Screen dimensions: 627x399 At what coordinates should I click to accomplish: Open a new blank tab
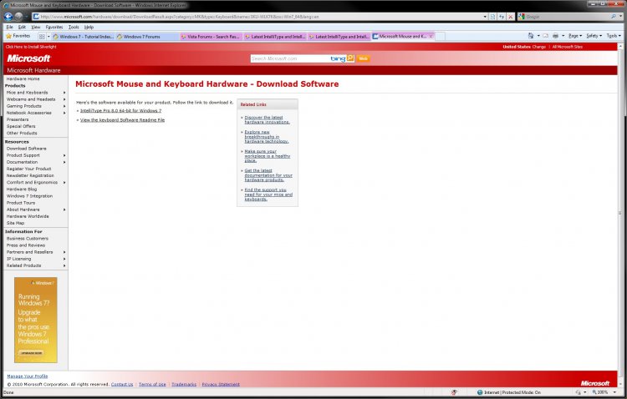tap(440, 37)
